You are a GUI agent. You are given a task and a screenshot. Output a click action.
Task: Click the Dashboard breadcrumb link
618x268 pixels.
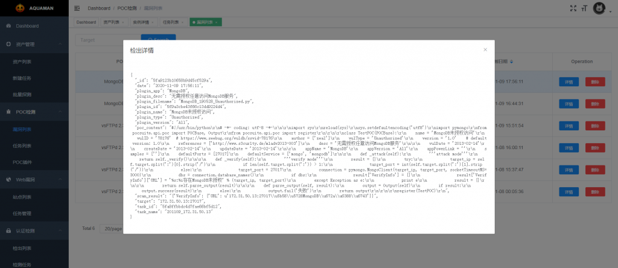99,8
